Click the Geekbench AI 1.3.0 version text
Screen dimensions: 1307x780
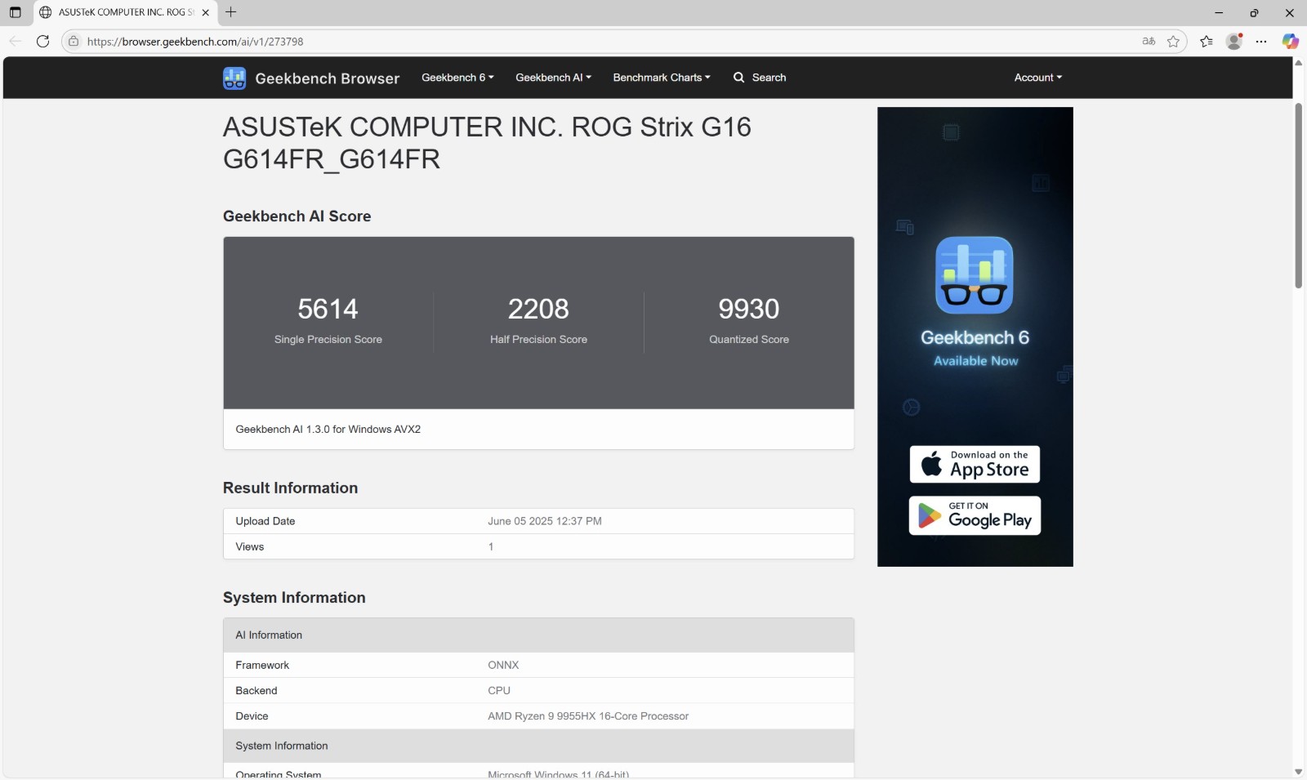[x=328, y=430]
